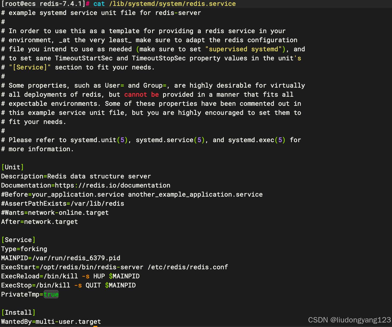This screenshot has width=392, height=327.
Task: Click the '[Service]' section header above 'Type=forking'
Action: (x=18, y=240)
